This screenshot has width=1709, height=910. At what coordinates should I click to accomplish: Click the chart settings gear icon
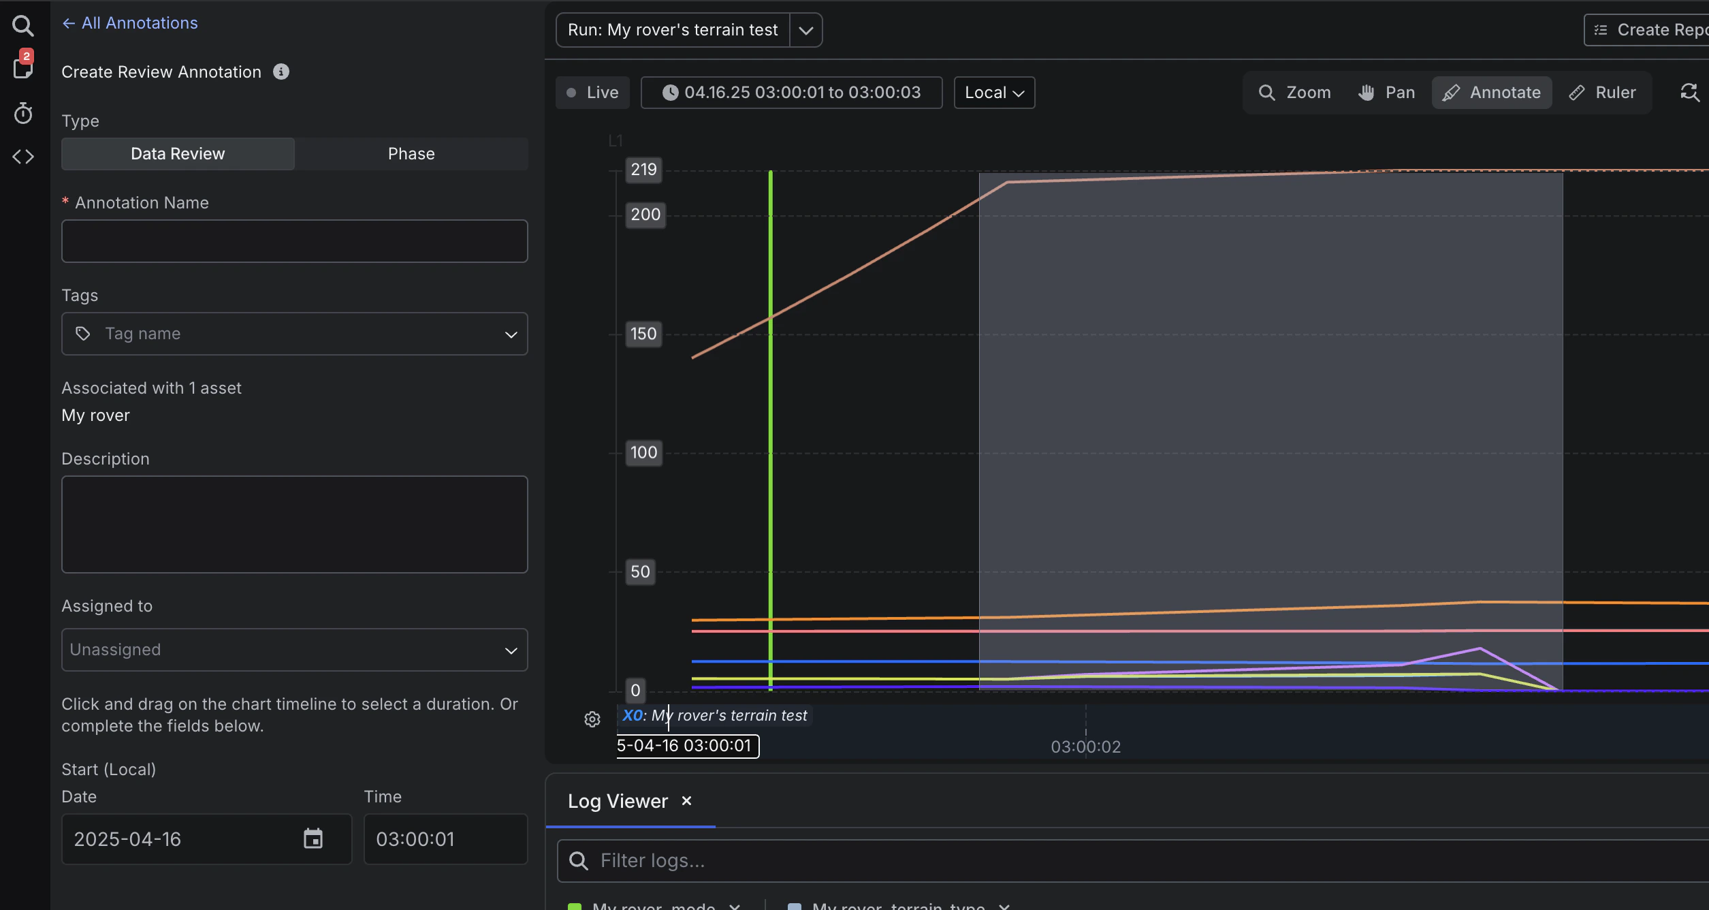pyautogui.click(x=592, y=719)
